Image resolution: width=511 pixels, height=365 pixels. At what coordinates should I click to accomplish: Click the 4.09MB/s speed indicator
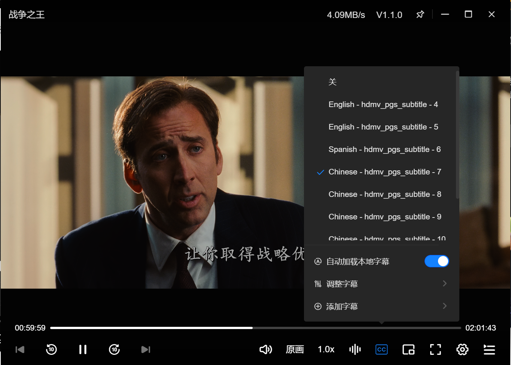[346, 15]
